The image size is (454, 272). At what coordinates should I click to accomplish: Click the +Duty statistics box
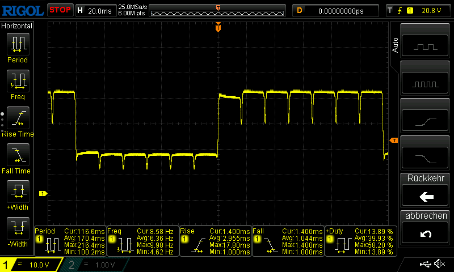pos(360,241)
